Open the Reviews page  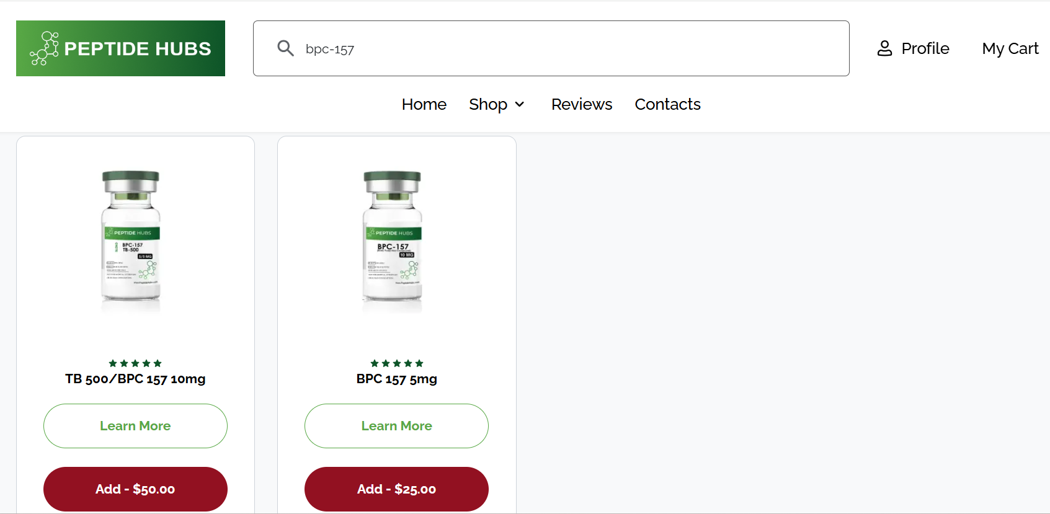(581, 105)
